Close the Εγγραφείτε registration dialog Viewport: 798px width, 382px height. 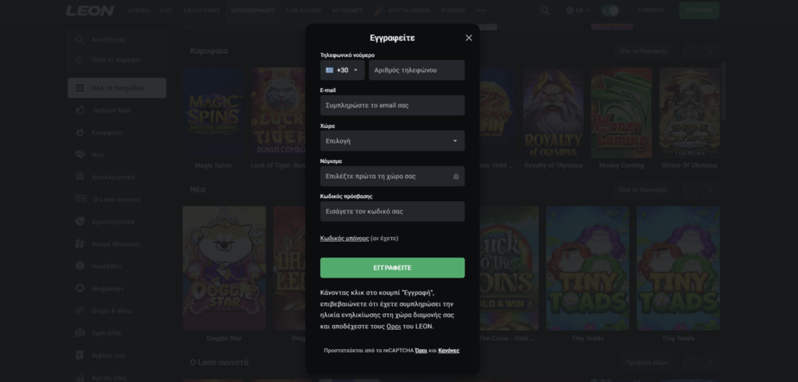[468, 37]
